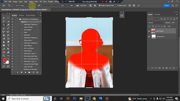Select the Eyedropper tool
180x101 pixels.
point(8,25)
